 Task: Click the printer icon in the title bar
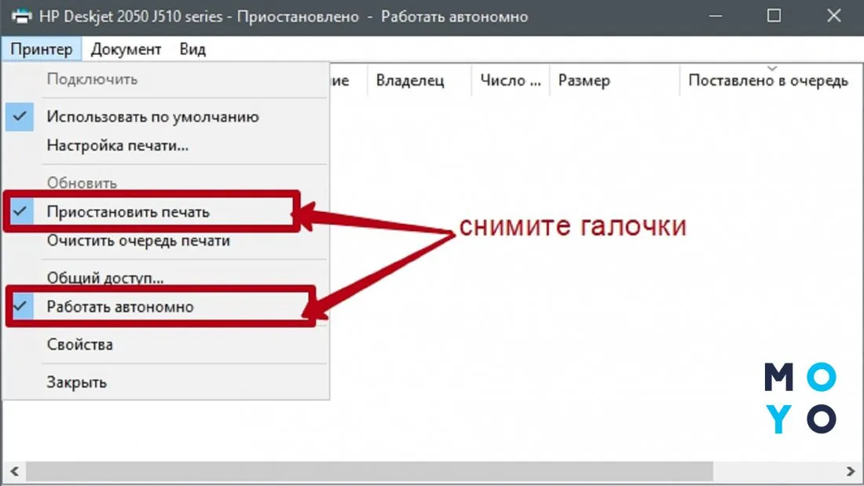point(21,16)
